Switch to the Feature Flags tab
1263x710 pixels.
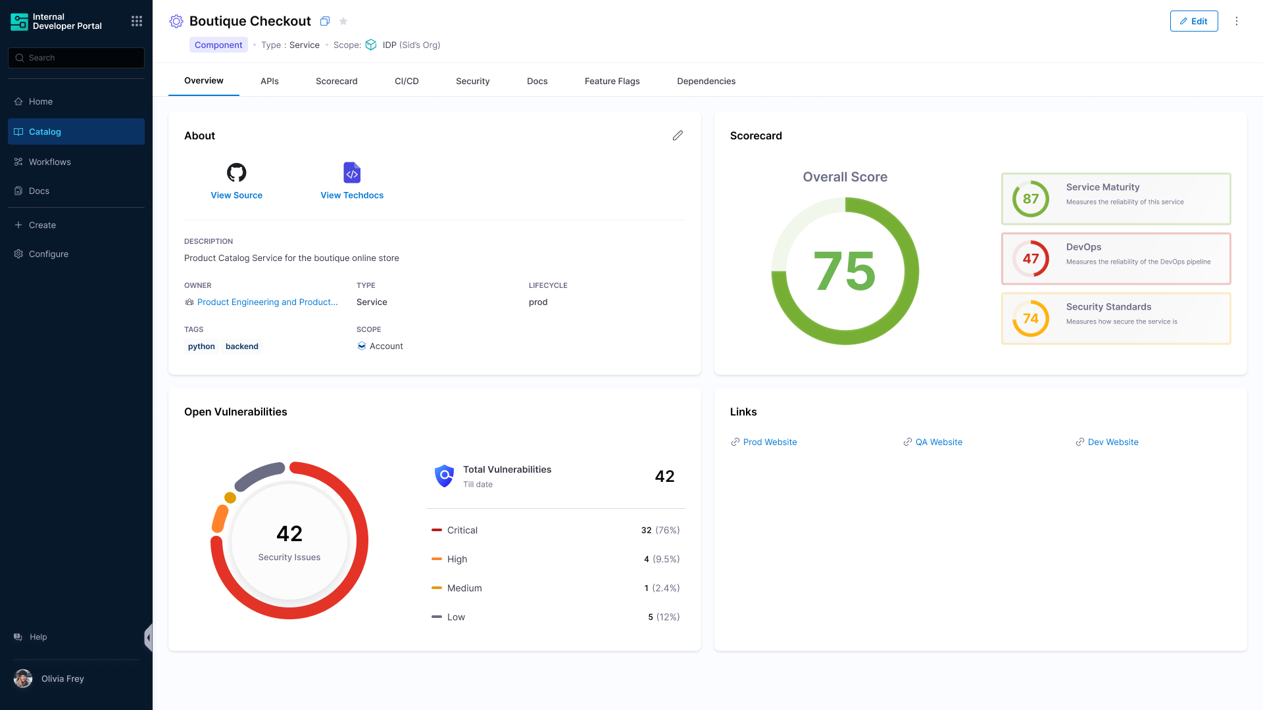click(x=612, y=81)
